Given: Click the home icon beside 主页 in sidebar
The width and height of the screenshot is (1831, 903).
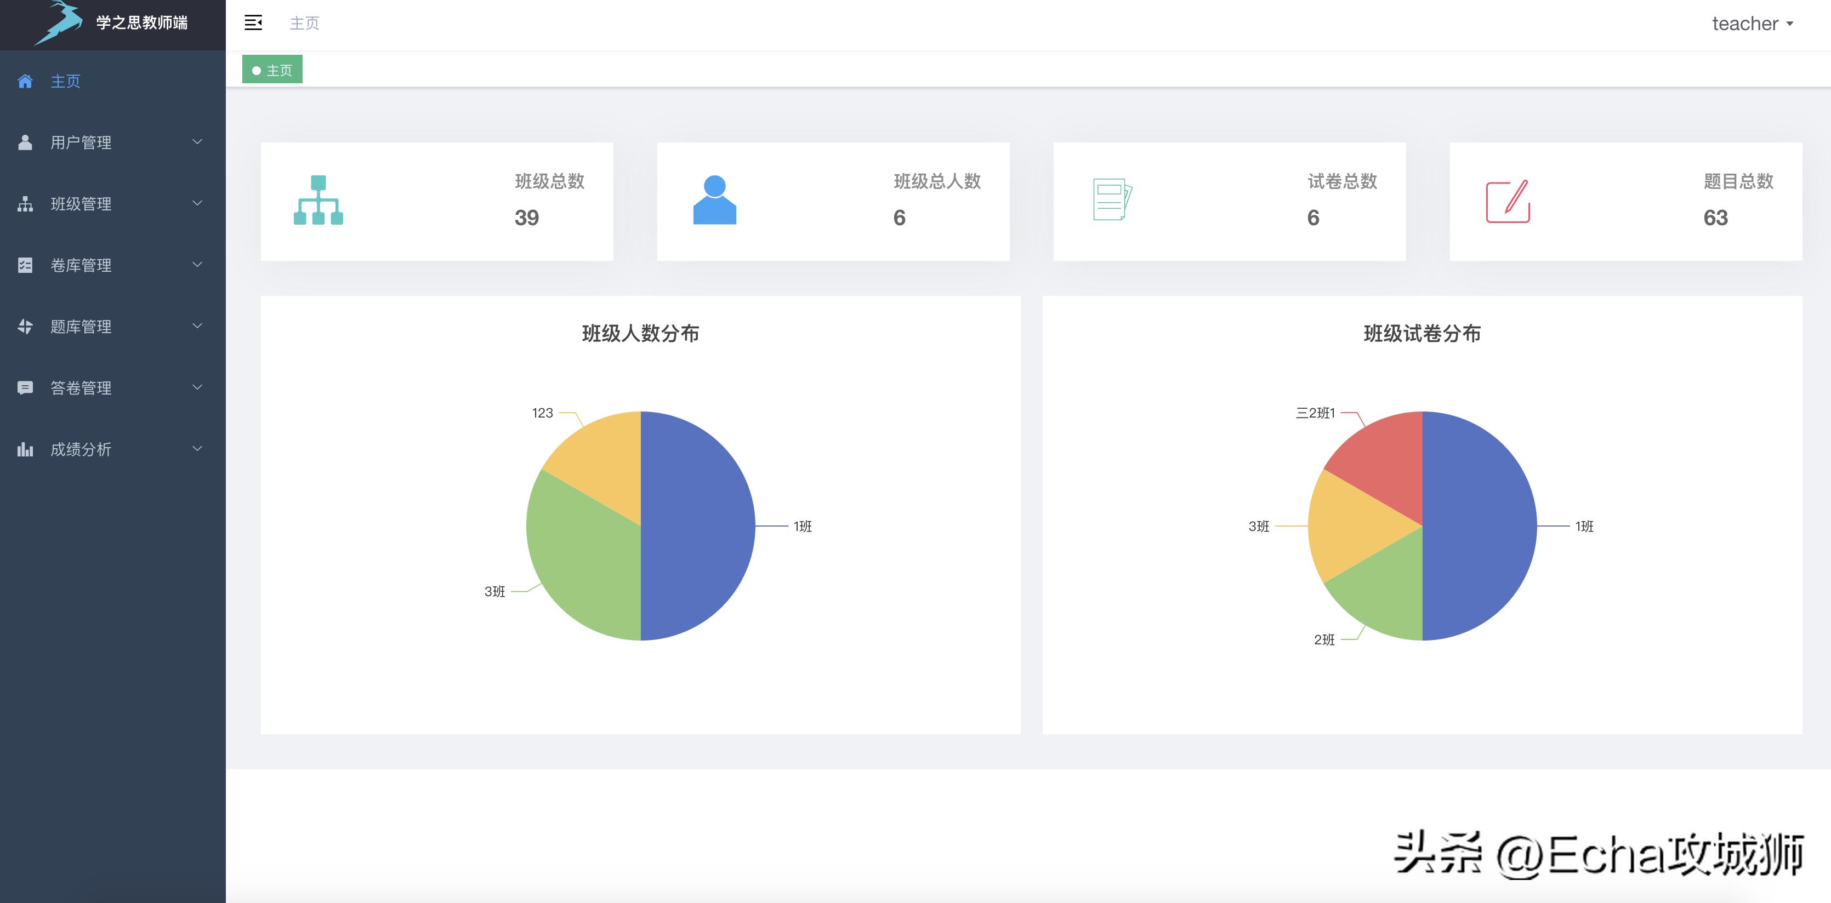Looking at the screenshot, I should [x=26, y=82].
